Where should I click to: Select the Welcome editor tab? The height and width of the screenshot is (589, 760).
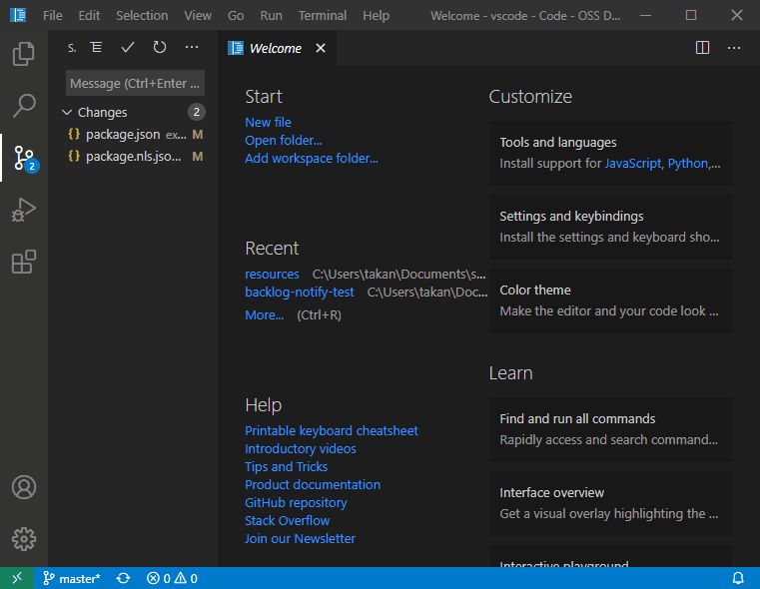[x=276, y=48]
